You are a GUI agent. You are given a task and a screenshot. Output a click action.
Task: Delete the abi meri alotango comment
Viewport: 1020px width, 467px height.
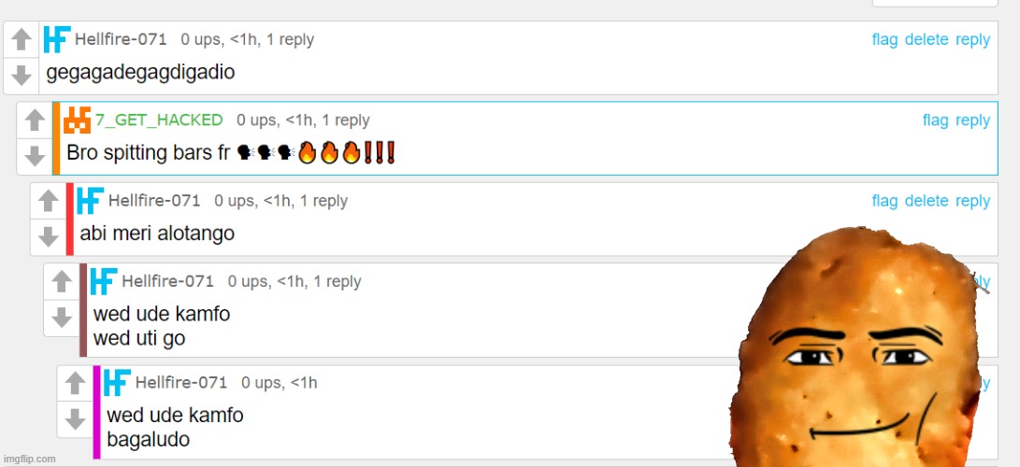pos(927,202)
